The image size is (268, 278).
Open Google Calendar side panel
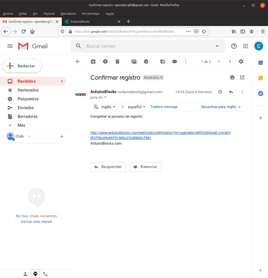[261, 63]
